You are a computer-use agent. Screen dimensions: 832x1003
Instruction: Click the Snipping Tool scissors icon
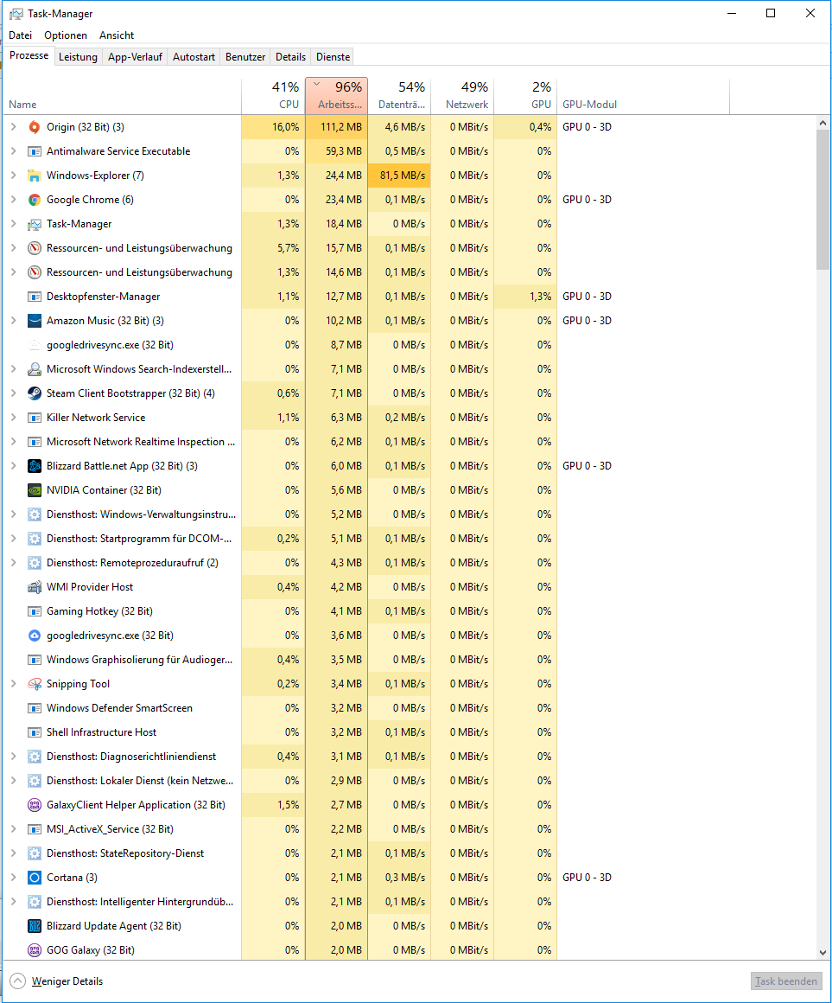[x=35, y=685]
